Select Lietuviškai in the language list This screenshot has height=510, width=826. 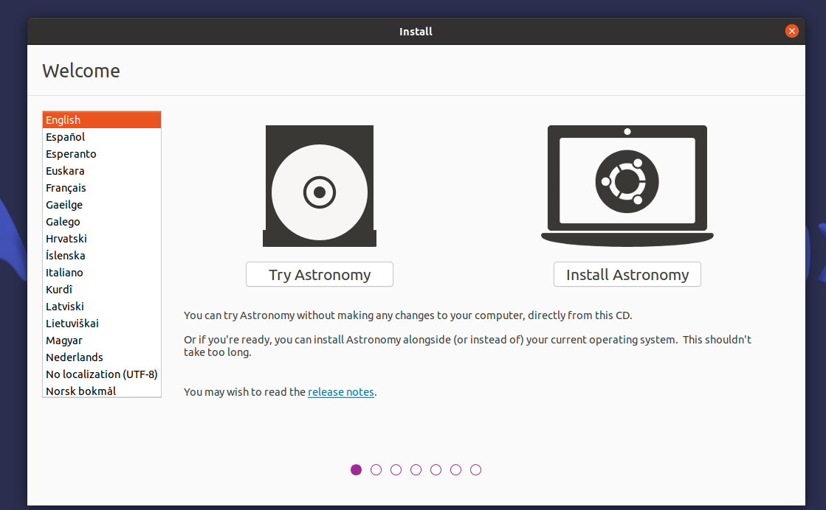102,324
